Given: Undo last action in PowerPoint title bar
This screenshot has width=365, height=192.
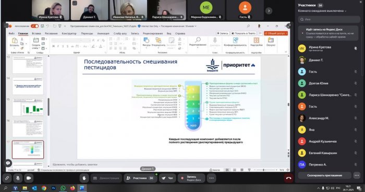Looking at the screenshot, I should [x=47, y=26].
